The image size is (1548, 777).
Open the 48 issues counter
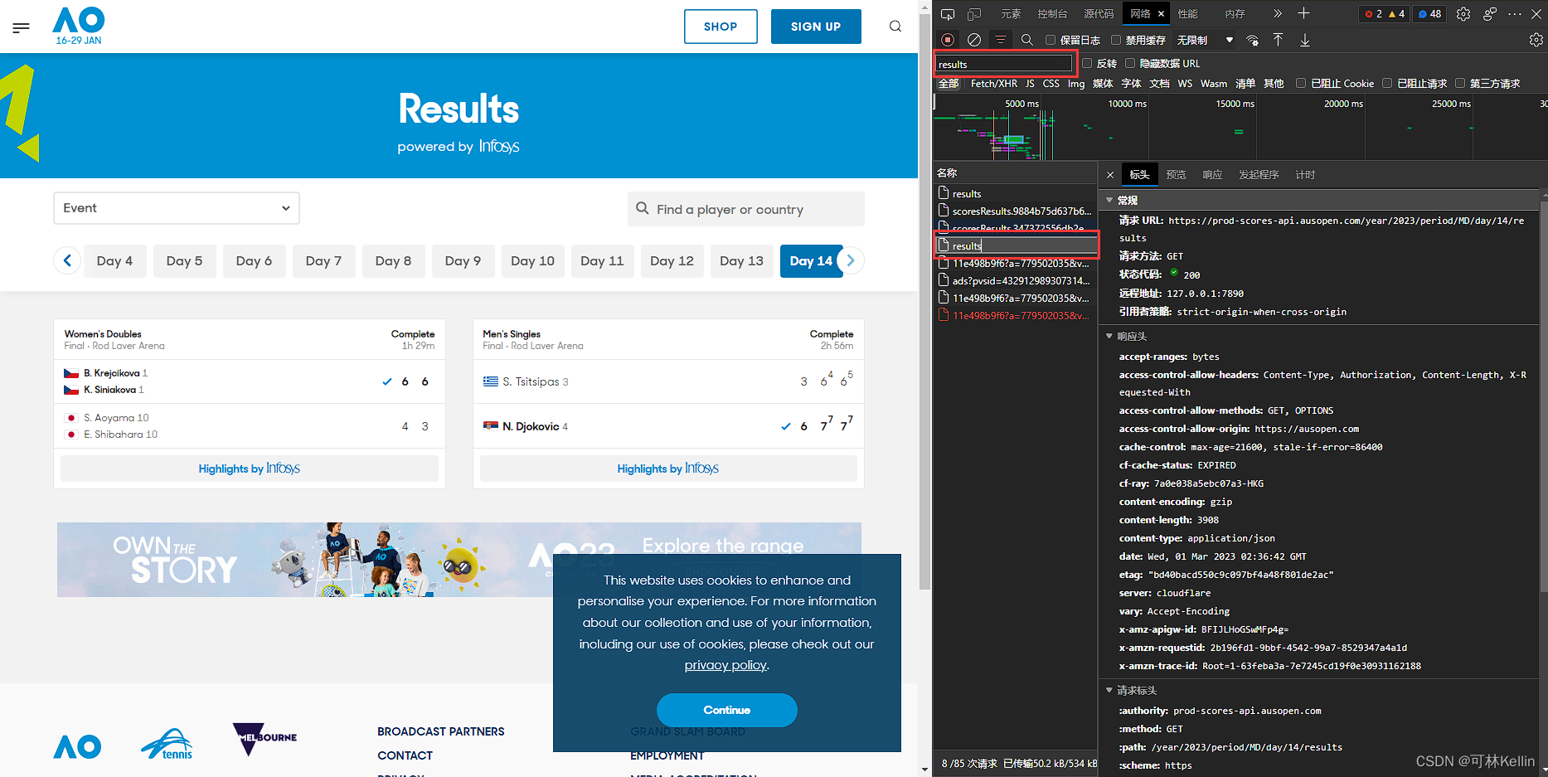coord(1429,14)
